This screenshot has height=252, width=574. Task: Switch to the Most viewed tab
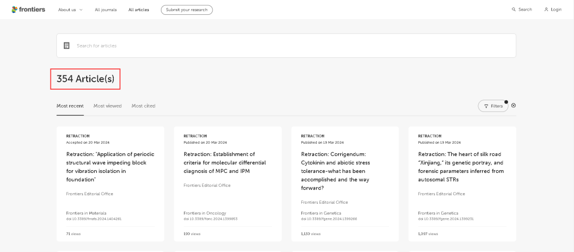[107, 106]
